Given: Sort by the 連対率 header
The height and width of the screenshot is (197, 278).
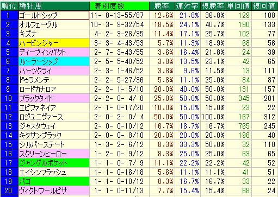Looking at the screenshot, I should [188, 6].
